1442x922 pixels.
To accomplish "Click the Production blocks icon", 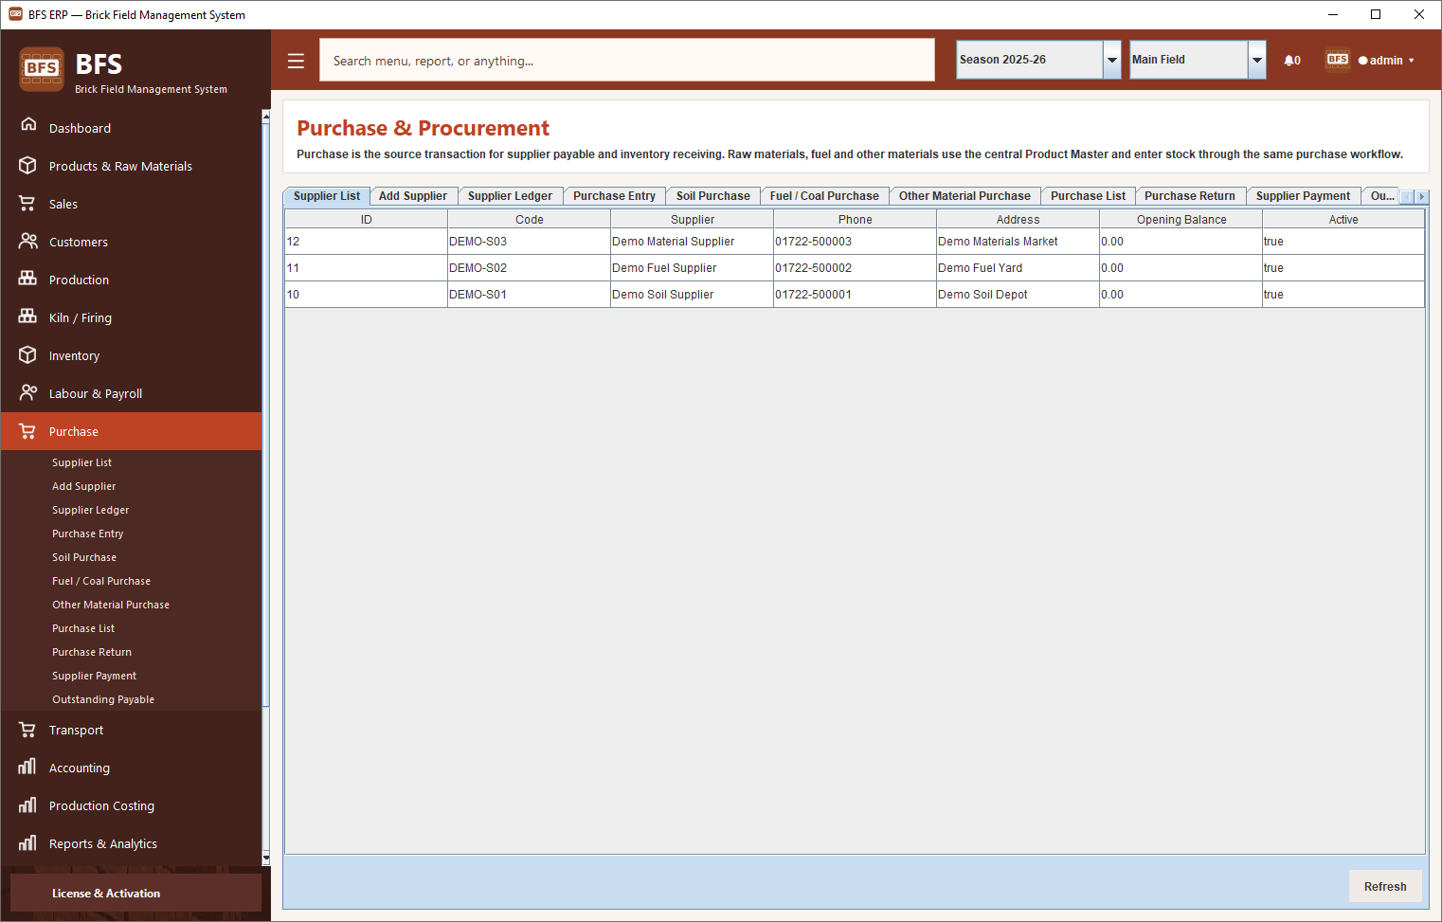I will (x=27, y=279).
